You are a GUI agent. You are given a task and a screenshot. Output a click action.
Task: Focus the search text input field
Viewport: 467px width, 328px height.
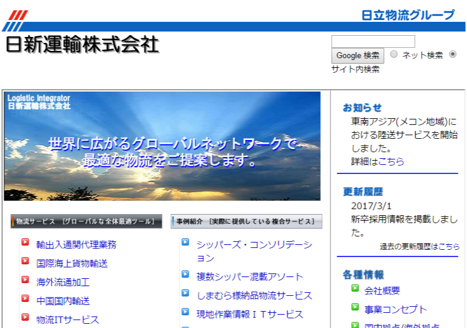pyautogui.click(x=373, y=41)
